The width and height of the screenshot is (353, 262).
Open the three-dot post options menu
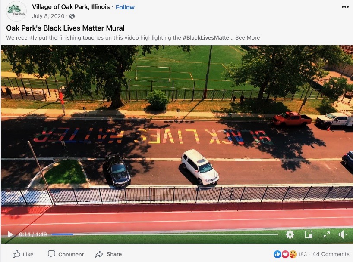(345, 7)
